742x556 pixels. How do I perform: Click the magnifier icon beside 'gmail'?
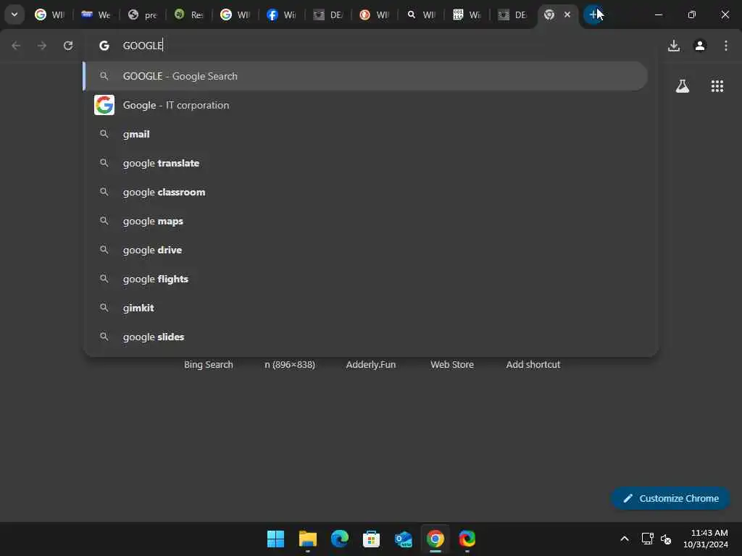point(104,134)
